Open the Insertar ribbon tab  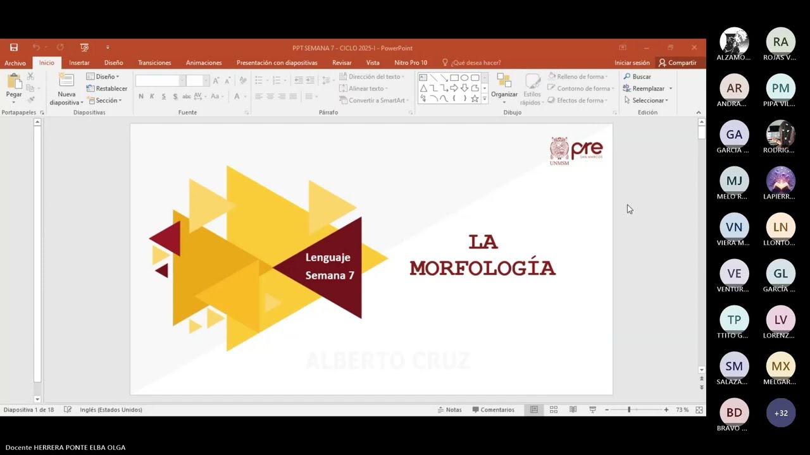(x=79, y=63)
